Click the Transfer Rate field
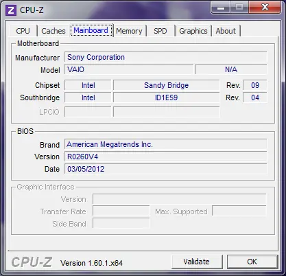The image size is (286, 276). click(x=121, y=211)
